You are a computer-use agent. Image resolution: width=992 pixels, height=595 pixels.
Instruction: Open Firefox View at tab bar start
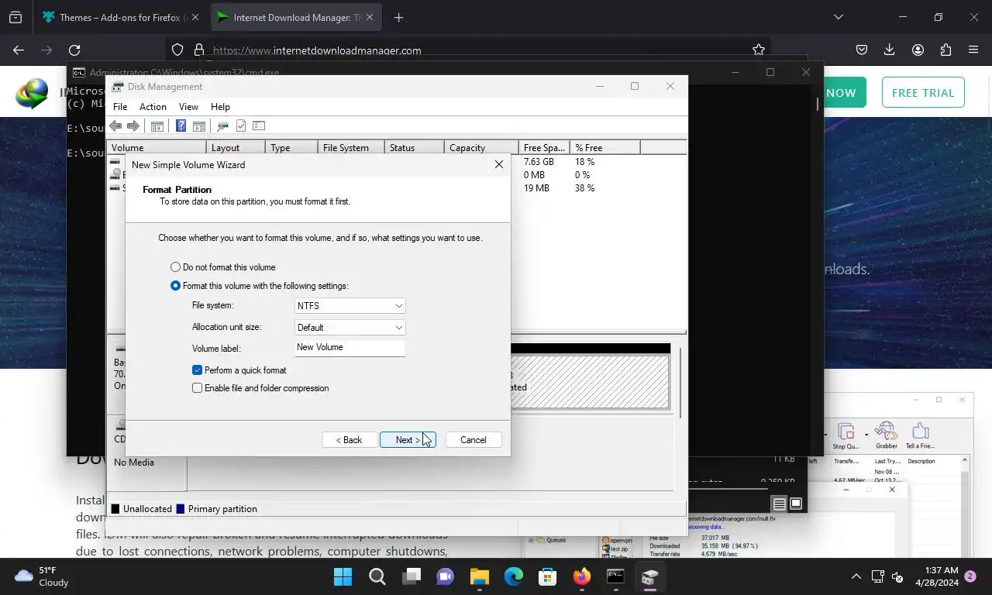(15, 17)
